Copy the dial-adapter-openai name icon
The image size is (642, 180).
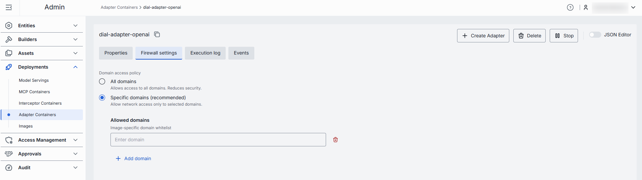point(157,34)
